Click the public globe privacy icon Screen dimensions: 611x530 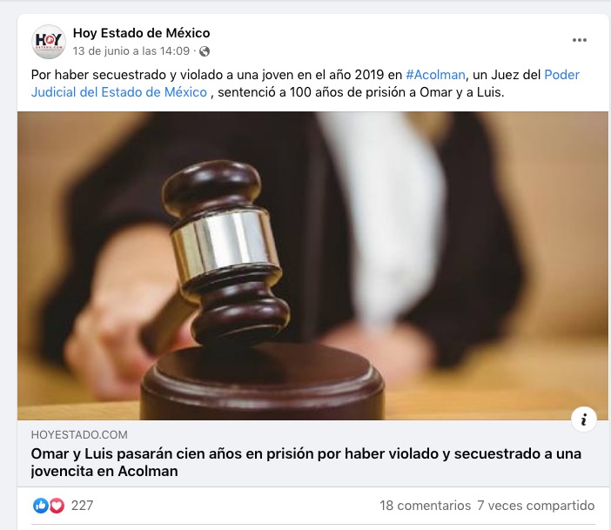pos(205,51)
